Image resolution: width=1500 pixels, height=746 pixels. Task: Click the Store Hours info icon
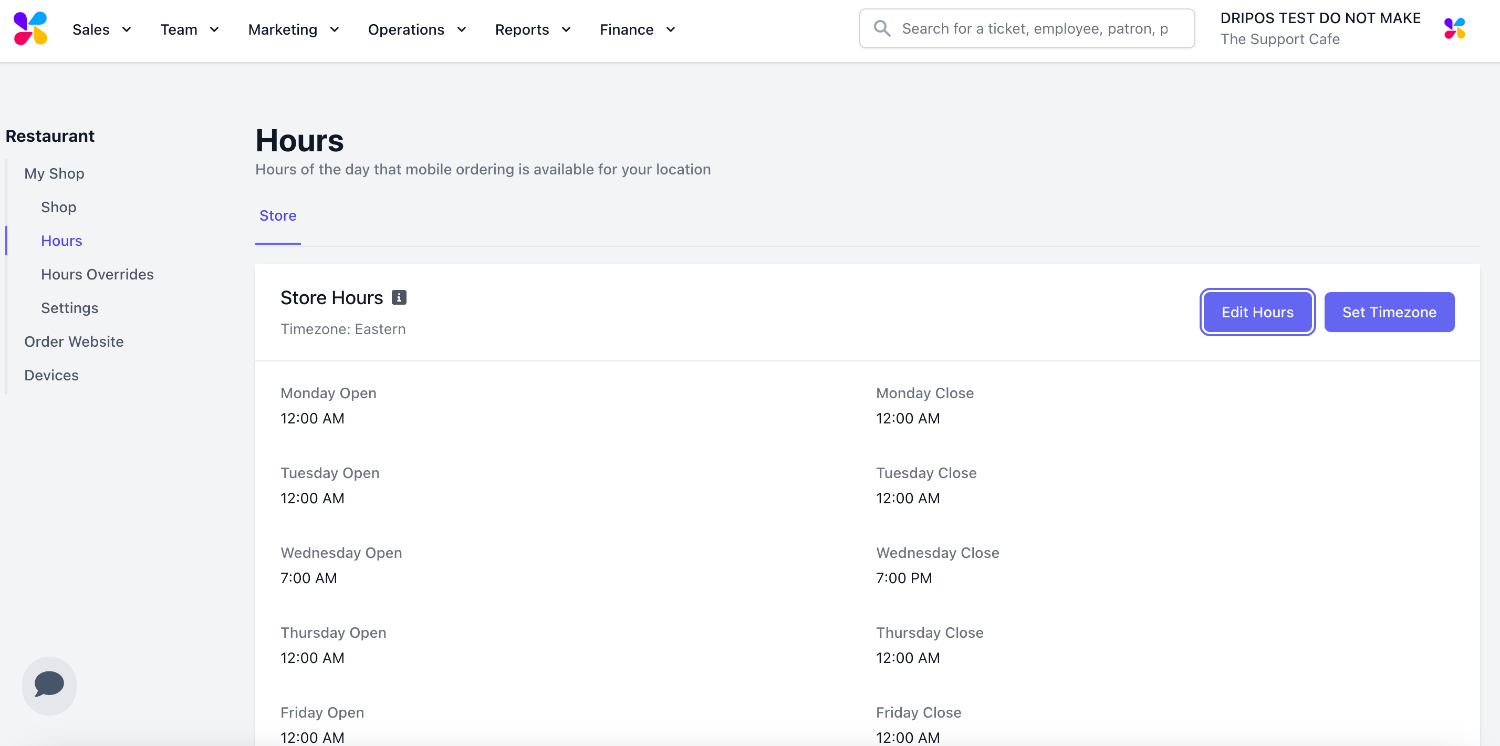[399, 297]
